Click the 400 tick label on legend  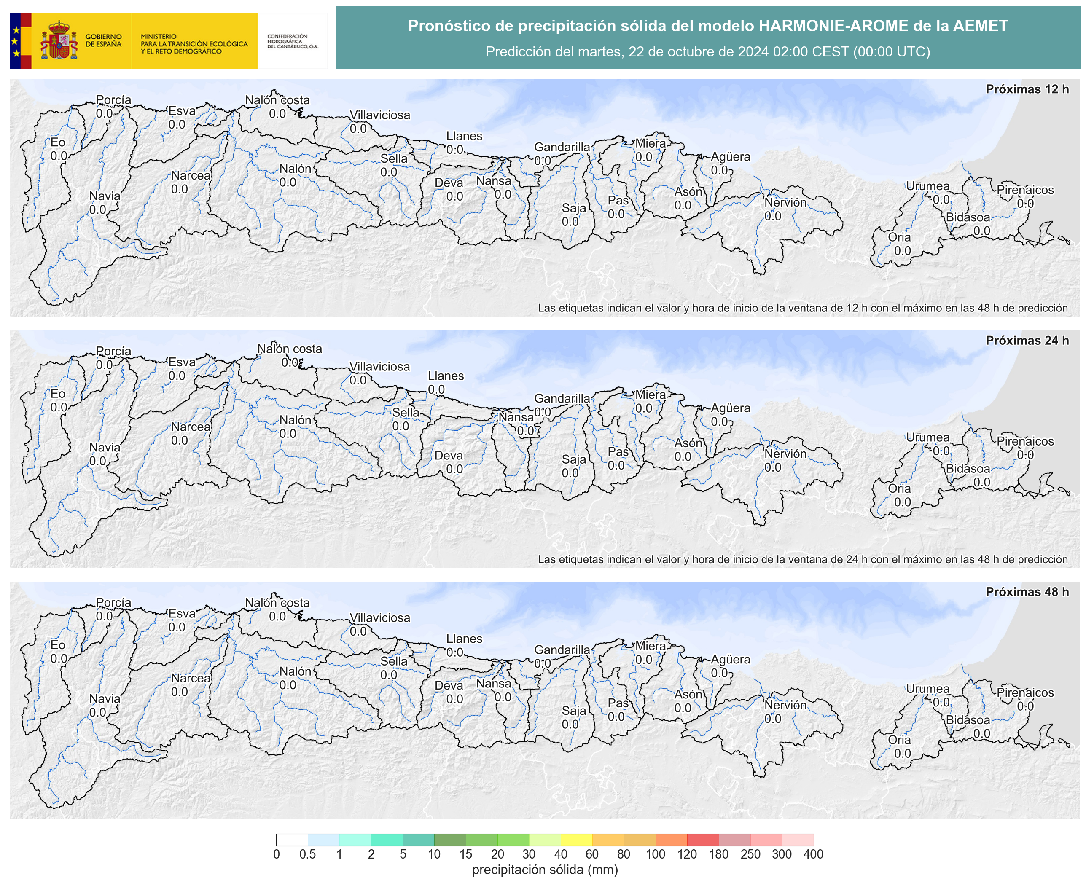pyautogui.click(x=813, y=854)
